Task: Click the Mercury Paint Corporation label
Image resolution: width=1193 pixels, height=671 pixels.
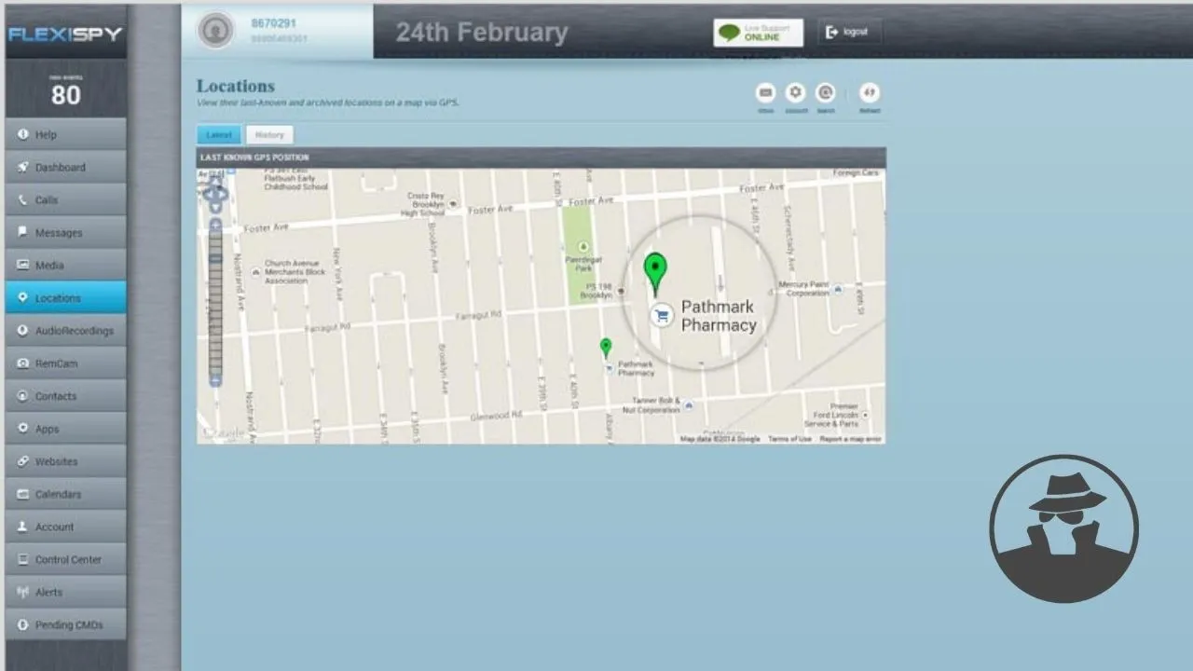Action: point(803,289)
